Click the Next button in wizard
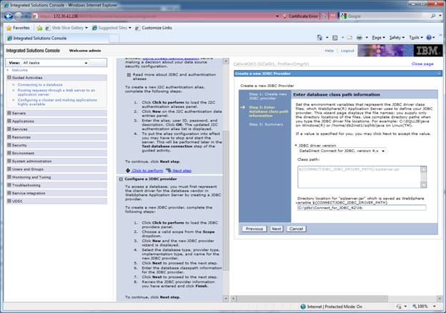This screenshot has width=446, height=313. click(276, 229)
